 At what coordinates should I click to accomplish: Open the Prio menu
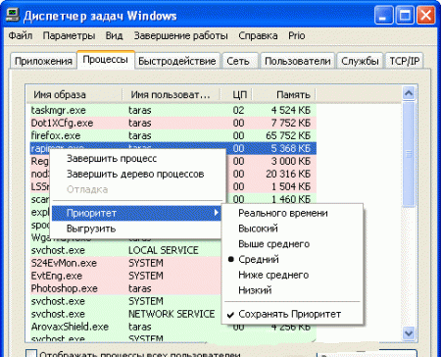(x=297, y=35)
